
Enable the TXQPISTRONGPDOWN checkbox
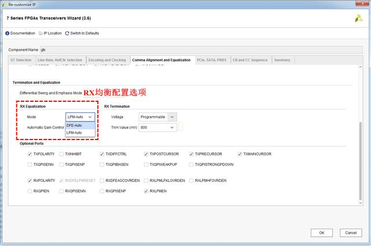coord(191,164)
